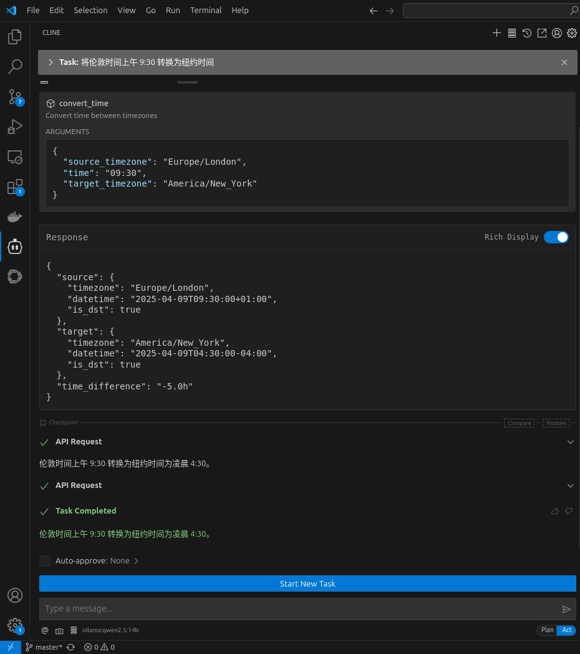
Task: Open the Search view
Action: [14, 66]
